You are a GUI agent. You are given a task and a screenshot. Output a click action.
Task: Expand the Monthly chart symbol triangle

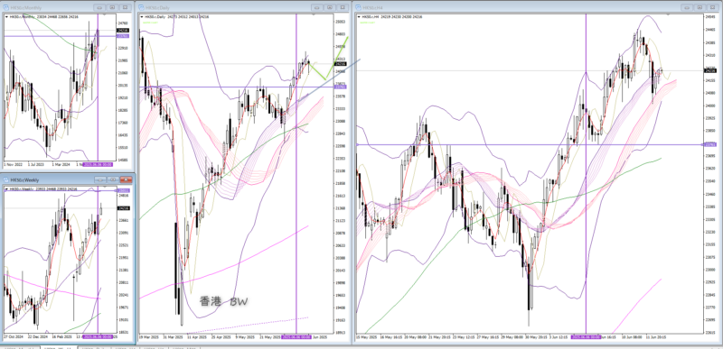pos(7,16)
